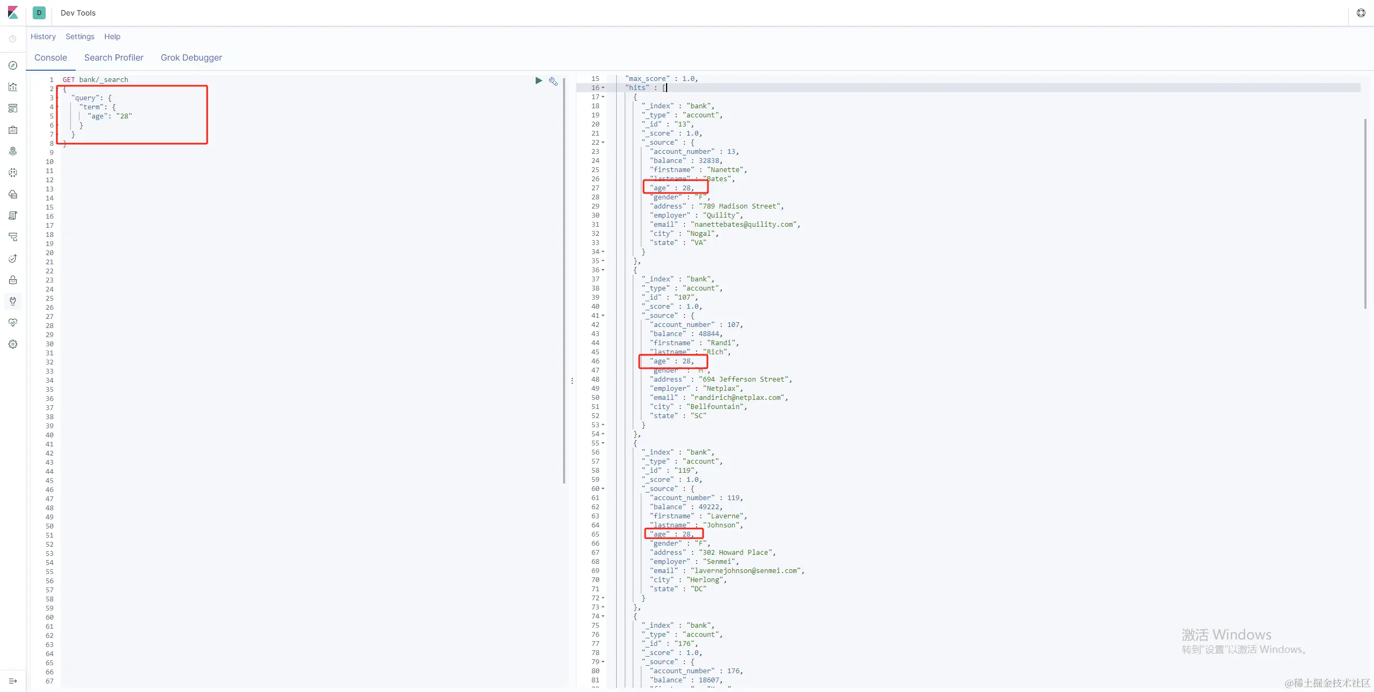Open the Dashboard app in sidebar
The width and height of the screenshot is (1374, 692).
point(13,108)
